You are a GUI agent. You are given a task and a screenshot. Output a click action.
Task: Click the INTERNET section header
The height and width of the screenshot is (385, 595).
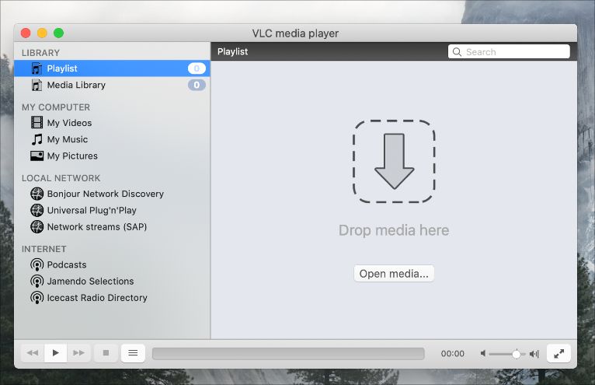[x=44, y=249]
